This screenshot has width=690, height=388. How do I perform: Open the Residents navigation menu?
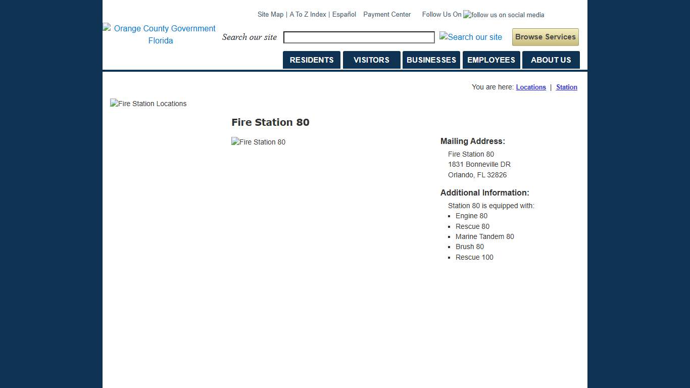[x=312, y=60]
